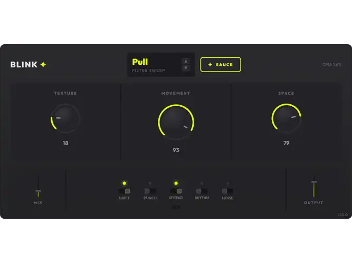The image size is (352, 263).
Task: Click the v1.0.0 version label
Action: (343, 215)
